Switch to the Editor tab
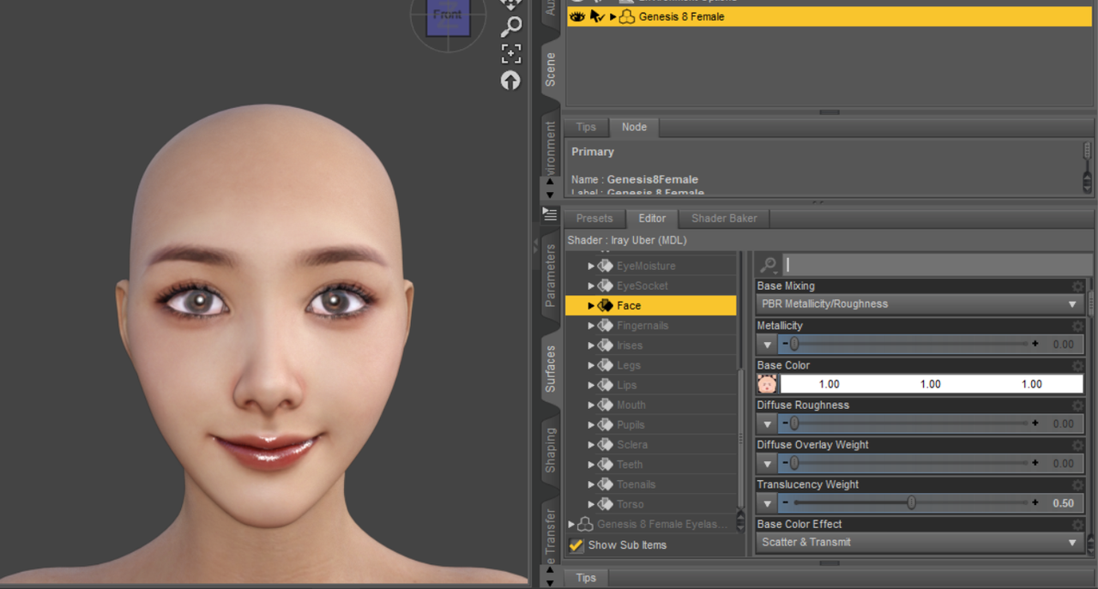Viewport: 1098px width, 589px height. (x=652, y=219)
